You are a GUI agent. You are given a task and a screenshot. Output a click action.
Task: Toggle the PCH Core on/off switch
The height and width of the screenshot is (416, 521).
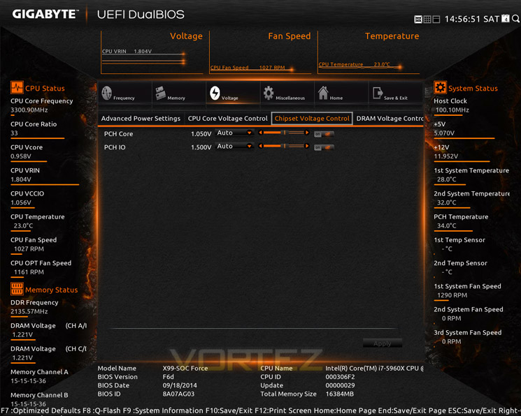(324, 134)
